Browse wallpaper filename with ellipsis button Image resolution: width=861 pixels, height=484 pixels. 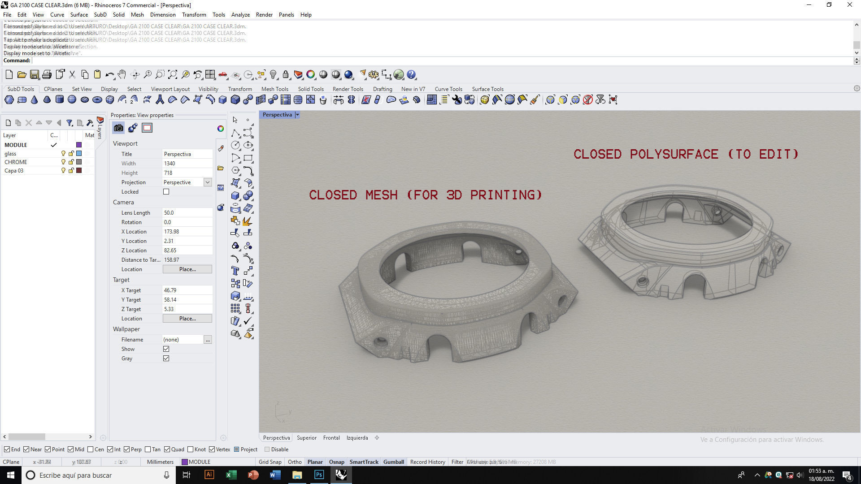click(x=208, y=340)
